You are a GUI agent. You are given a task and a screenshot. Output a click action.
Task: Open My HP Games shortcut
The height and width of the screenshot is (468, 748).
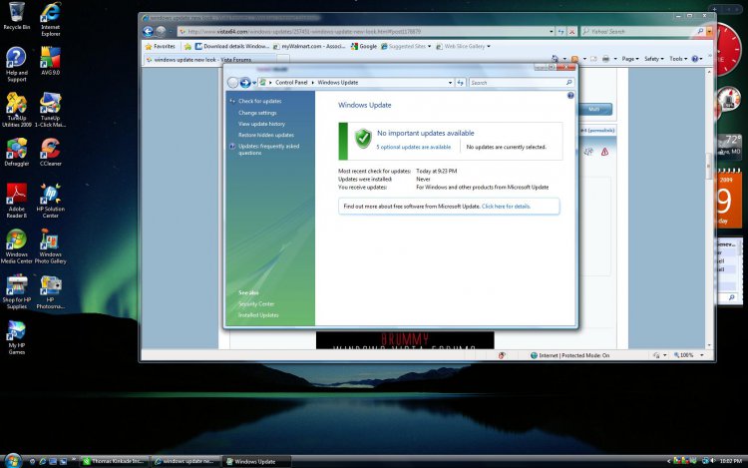coord(17,337)
